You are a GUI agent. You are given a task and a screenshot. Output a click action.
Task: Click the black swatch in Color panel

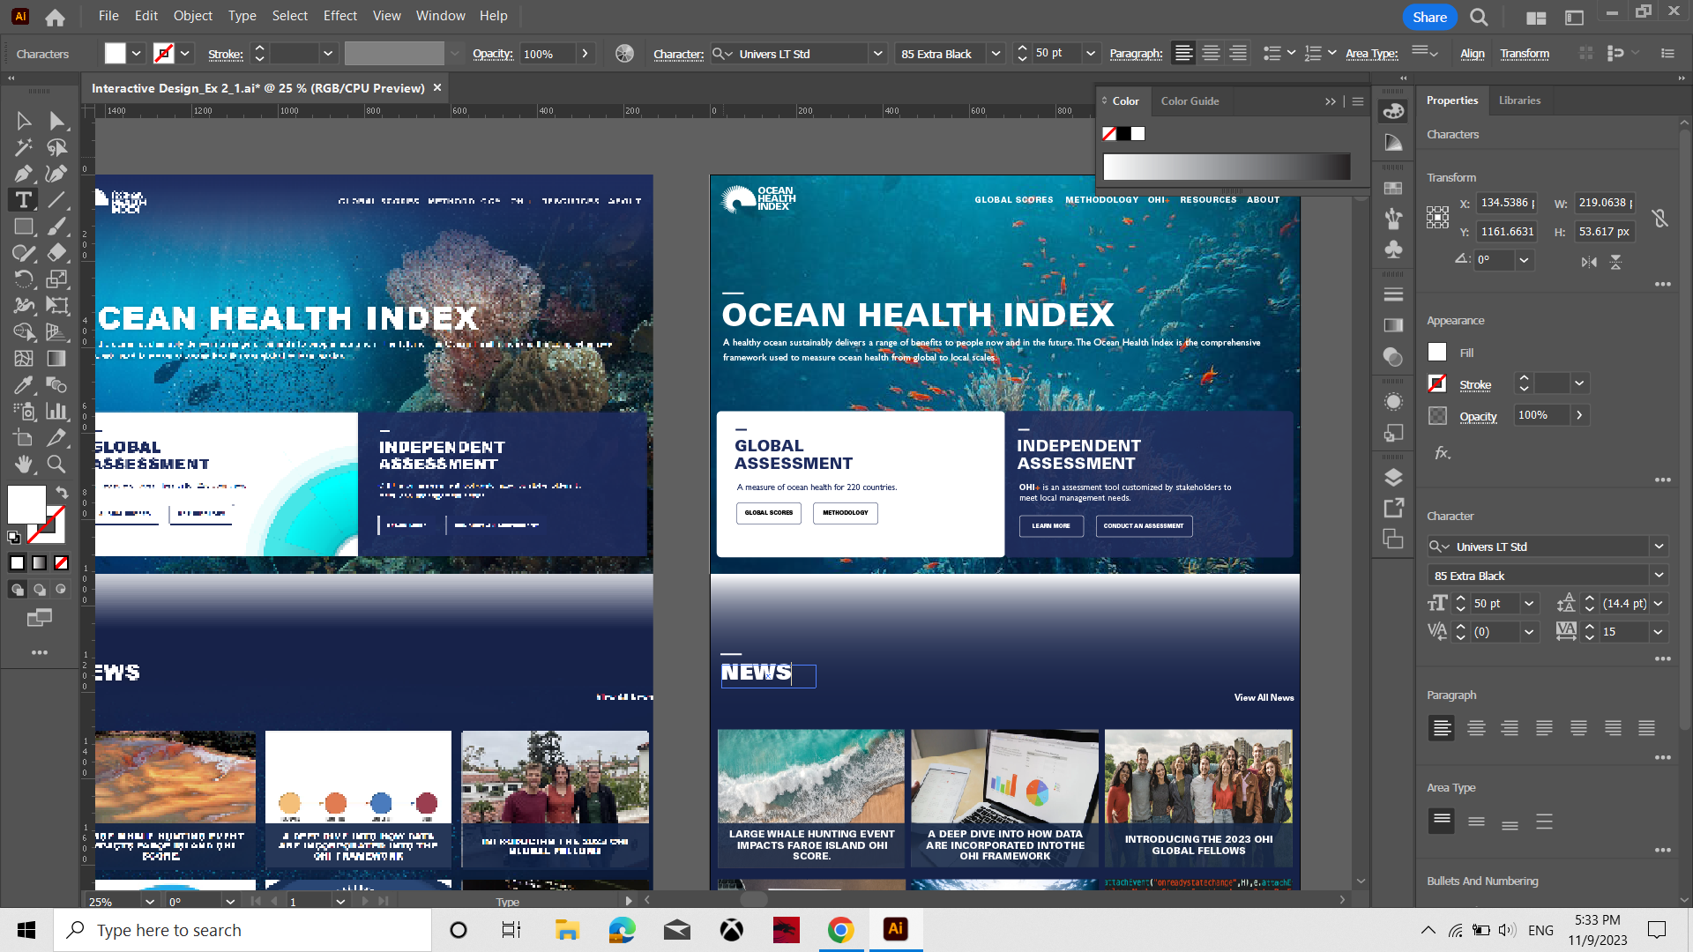point(1123,134)
